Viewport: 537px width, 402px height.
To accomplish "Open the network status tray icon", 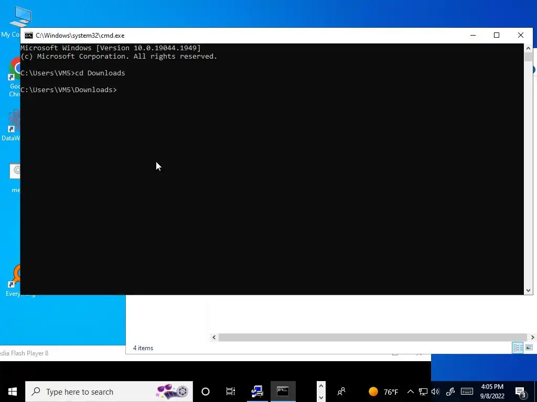I will click(423, 392).
